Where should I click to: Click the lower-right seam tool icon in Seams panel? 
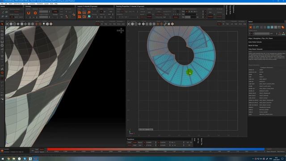click(6, 16)
